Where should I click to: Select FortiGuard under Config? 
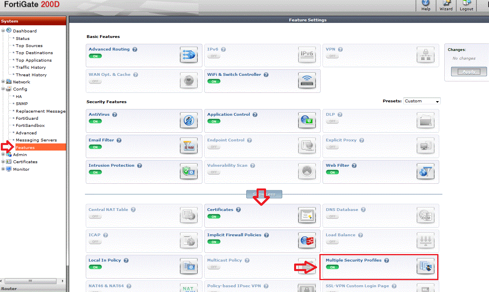click(27, 118)
